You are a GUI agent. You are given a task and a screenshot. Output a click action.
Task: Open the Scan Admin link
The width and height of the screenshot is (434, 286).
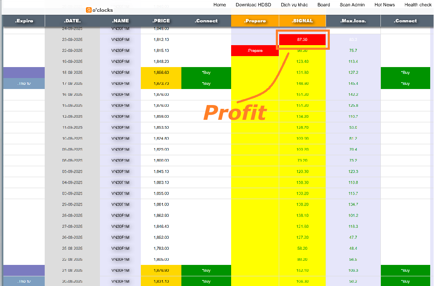click(x=352, y=5)
